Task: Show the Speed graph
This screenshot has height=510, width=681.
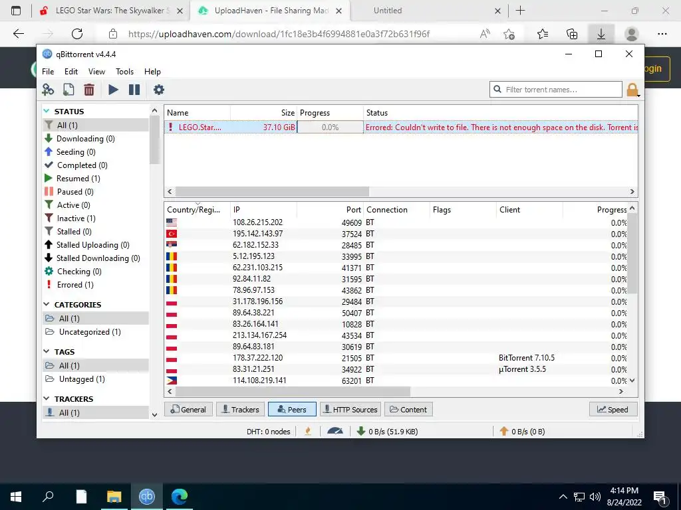Action: pos(613,409)
